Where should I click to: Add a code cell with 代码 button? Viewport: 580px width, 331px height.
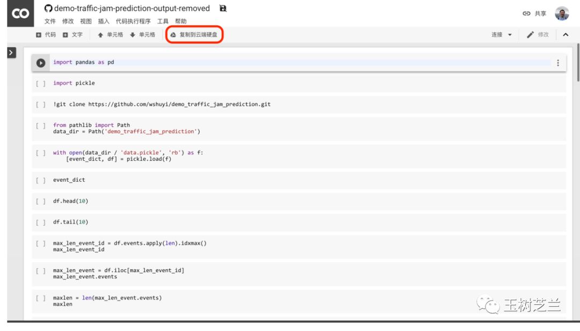point(46,35)
